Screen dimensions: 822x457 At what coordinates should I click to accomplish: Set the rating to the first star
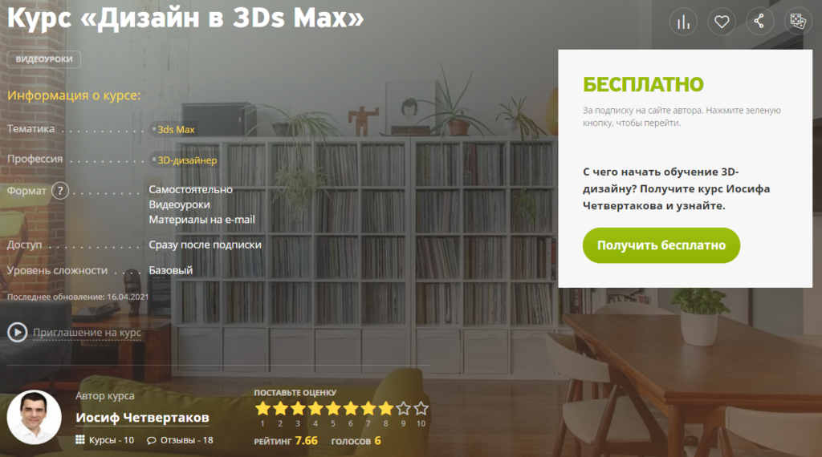(x=262, y=408)
